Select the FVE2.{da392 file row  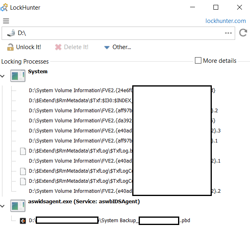(122, 121)
